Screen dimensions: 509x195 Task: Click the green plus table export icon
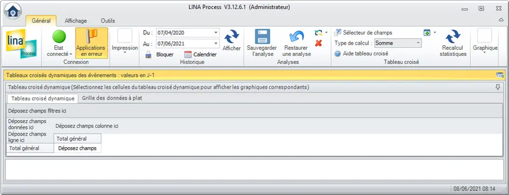(x=427, y=33)
